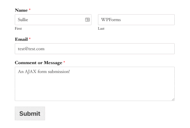The width and height of the screenshot is (190, 128).
Task: Click the red asterisk beside Name
Action: click(30, 10)
